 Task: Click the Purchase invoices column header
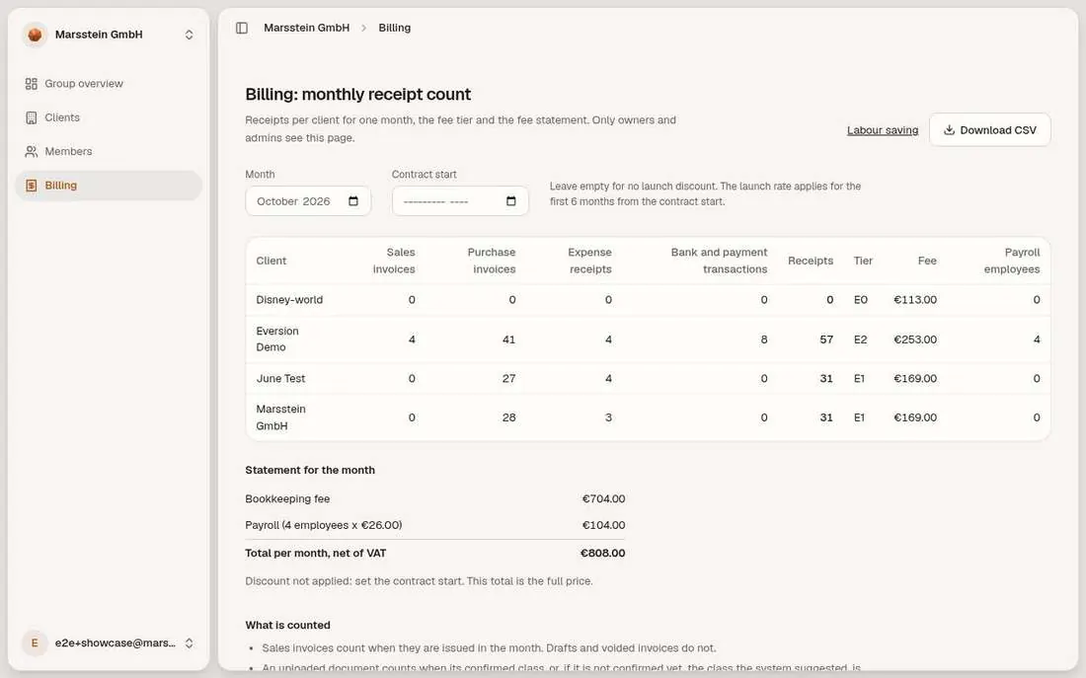[x=491, y=261]
